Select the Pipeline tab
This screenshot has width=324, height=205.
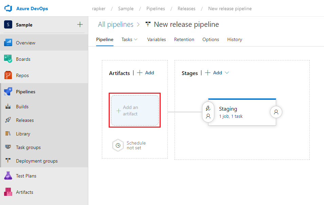[x=105, y=39]
